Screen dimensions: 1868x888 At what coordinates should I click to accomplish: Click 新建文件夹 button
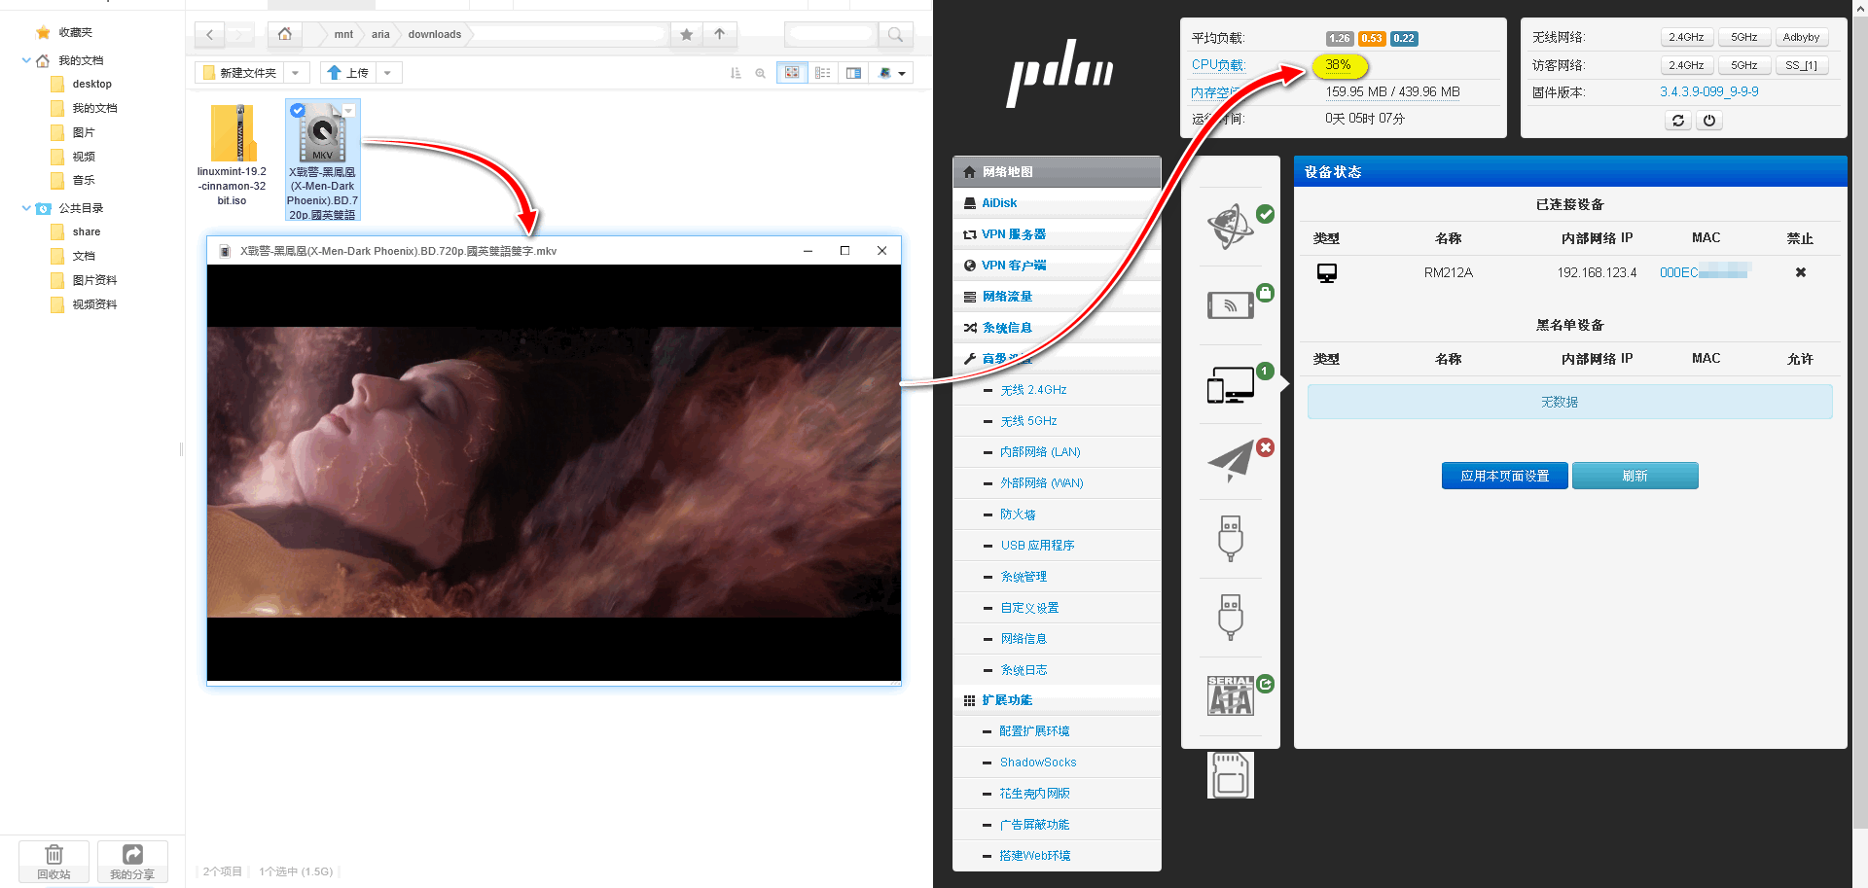(x=240, y=73)
